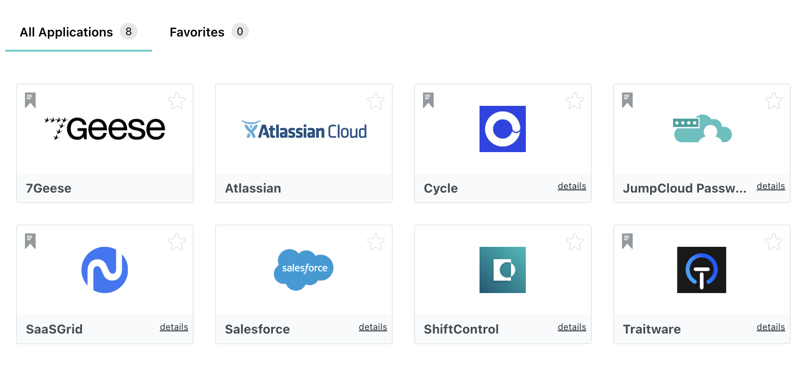Open the 7Geese application logo

click(x=105, y=129)
